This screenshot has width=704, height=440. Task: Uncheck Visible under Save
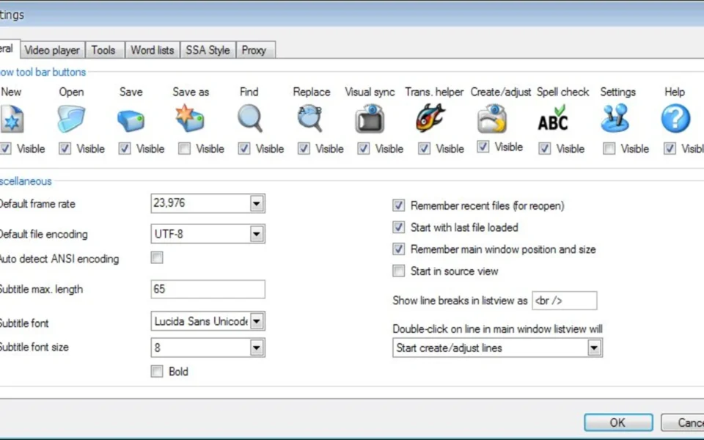[x=125, y=149]
